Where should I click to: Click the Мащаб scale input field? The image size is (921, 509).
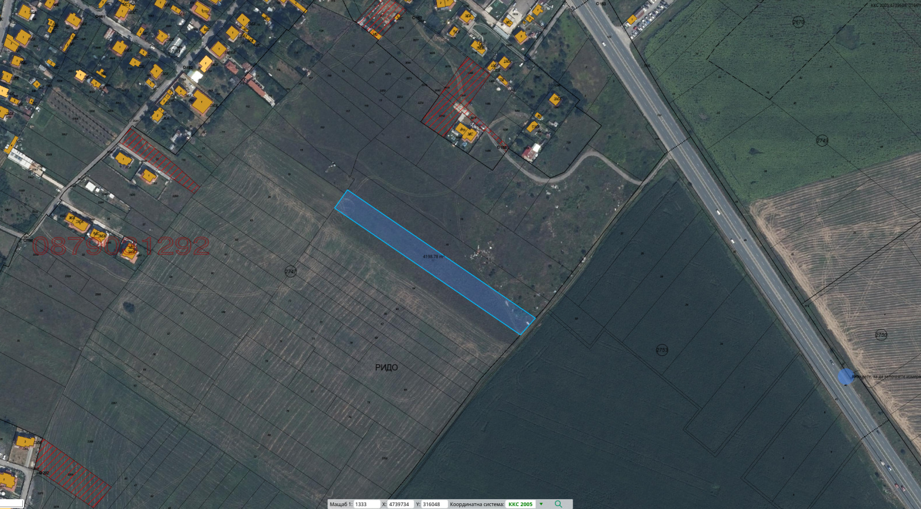pyautogui.click(x=366, y=504)
